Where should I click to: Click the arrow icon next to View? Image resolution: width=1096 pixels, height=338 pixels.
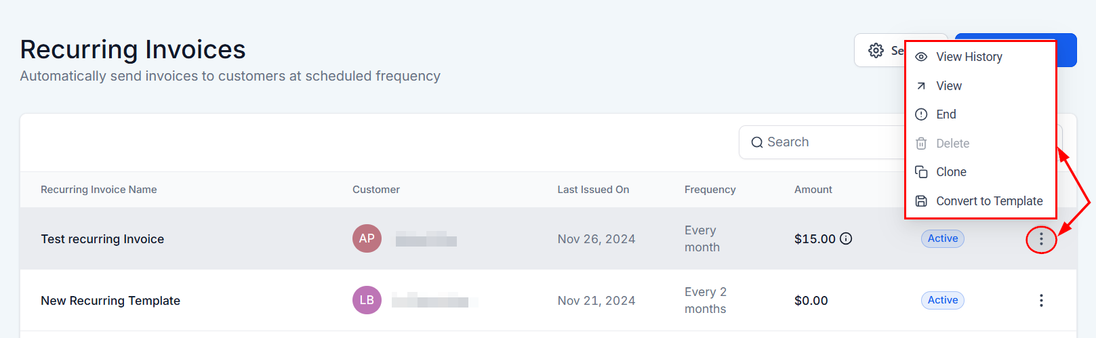921,86
